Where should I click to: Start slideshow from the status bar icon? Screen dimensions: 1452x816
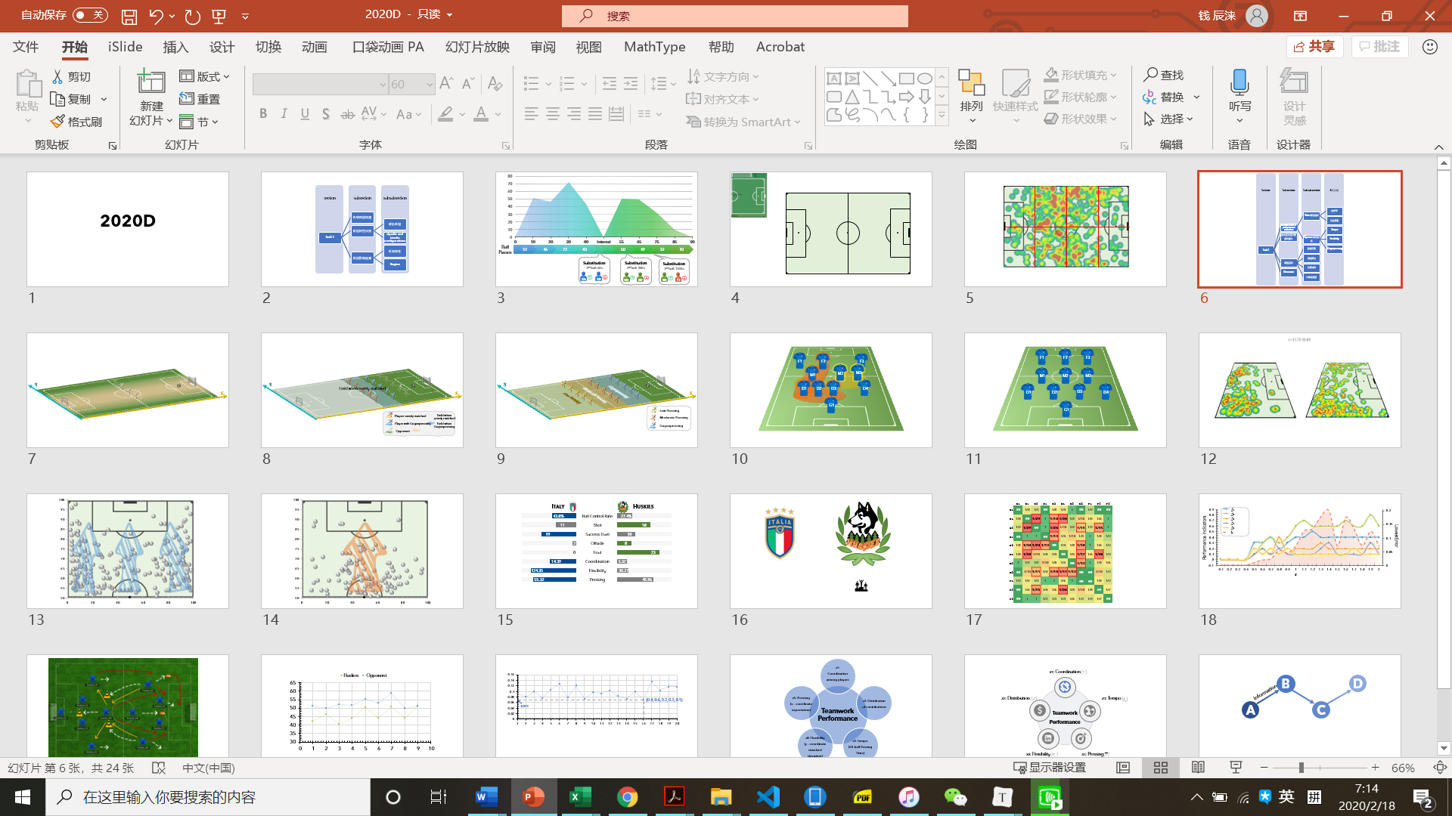[1236, 768]
